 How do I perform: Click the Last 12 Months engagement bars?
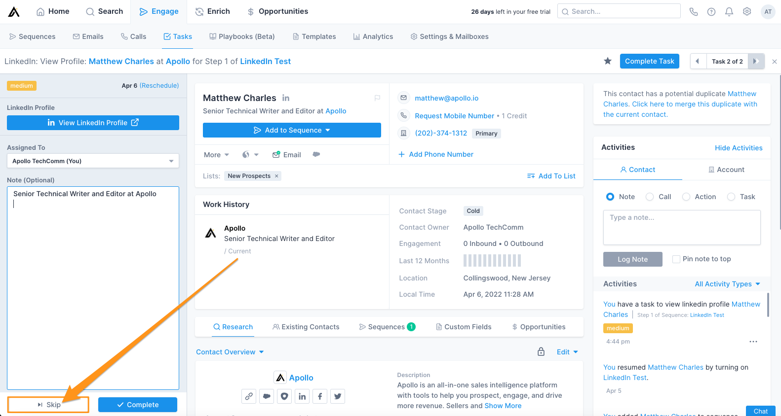(x=492, y=260)
